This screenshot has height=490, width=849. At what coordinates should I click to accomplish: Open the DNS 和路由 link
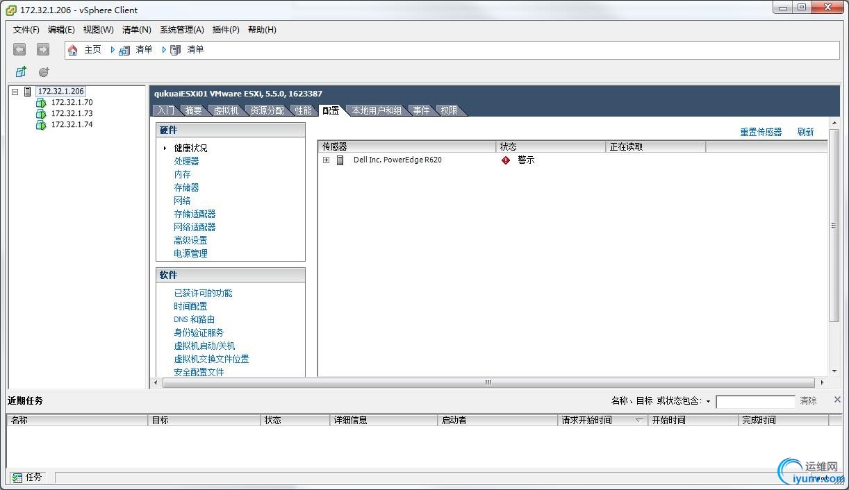(x=194, y=319)
